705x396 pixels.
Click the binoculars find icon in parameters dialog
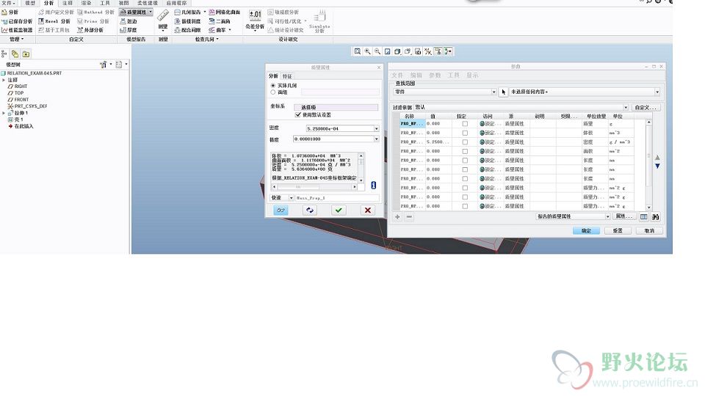[x=656, y=216]
